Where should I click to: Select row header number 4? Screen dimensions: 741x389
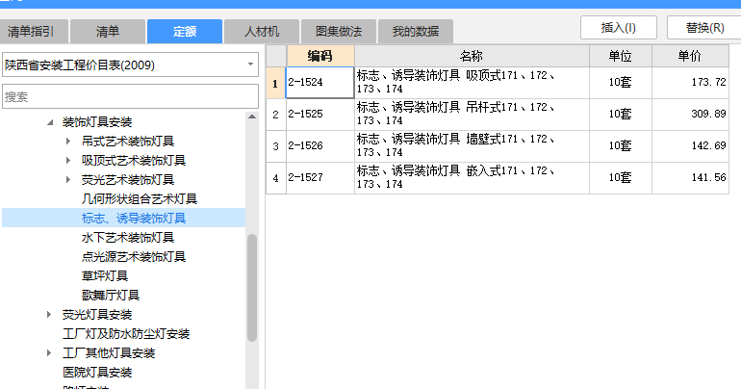(x=276, y=178)
